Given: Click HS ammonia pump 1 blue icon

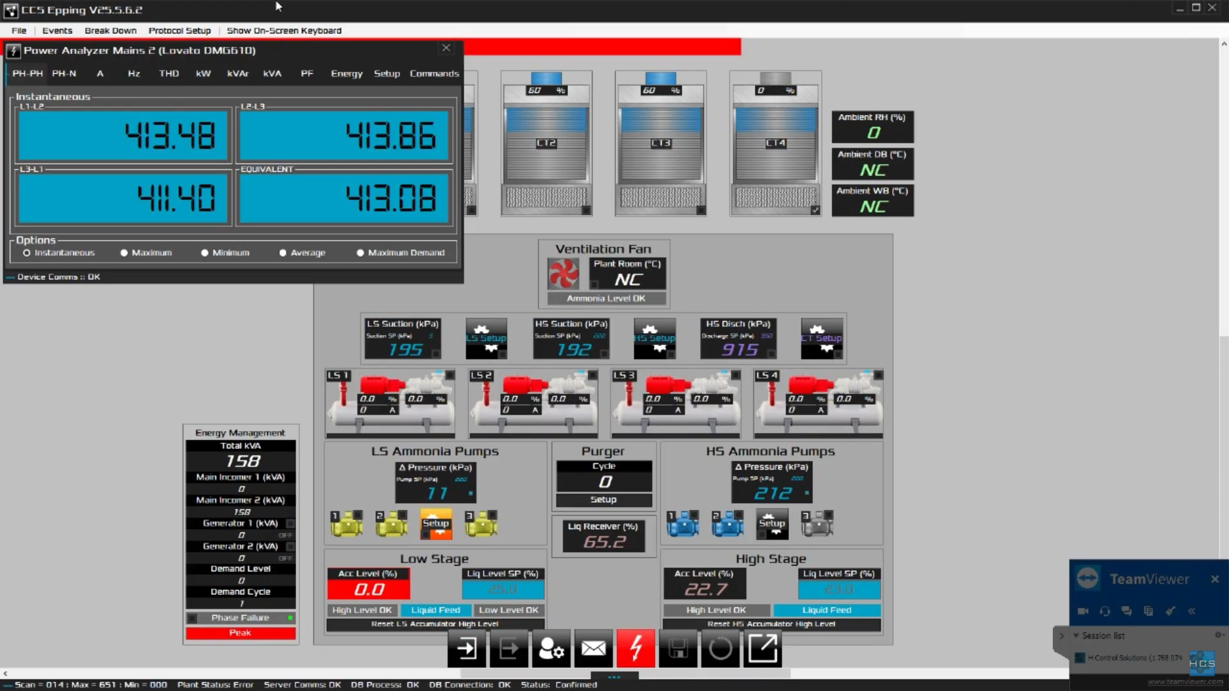Looking at the screenshot, I should [683, 524].
